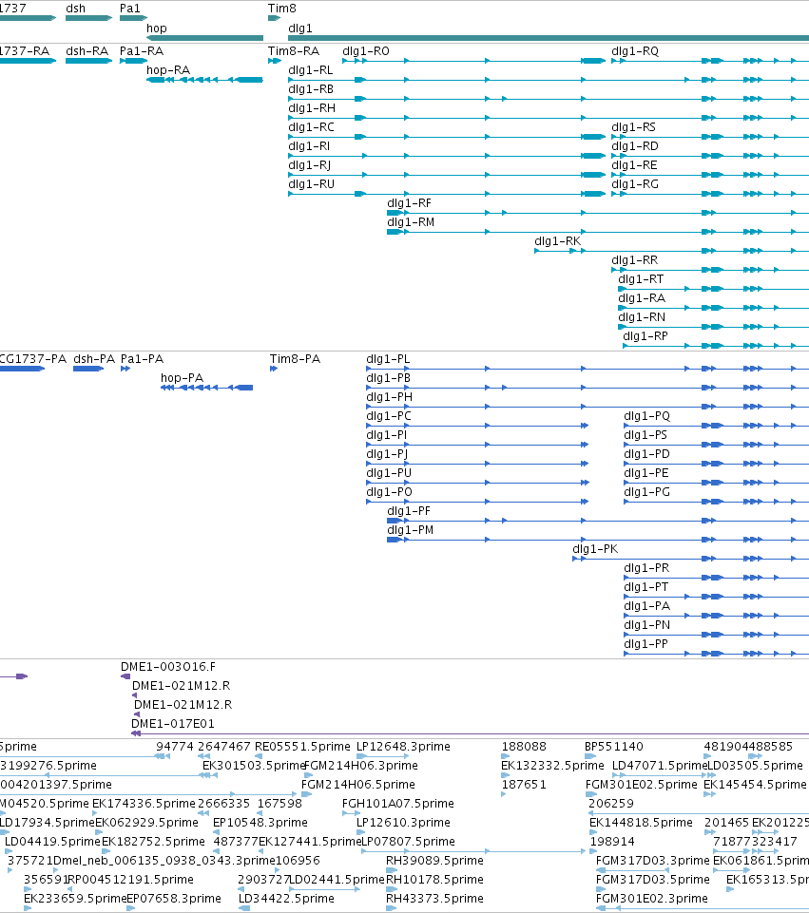Click dlg1-RM transcript label
This screenshot has height=913, width=809.
[x=411, y=222]
